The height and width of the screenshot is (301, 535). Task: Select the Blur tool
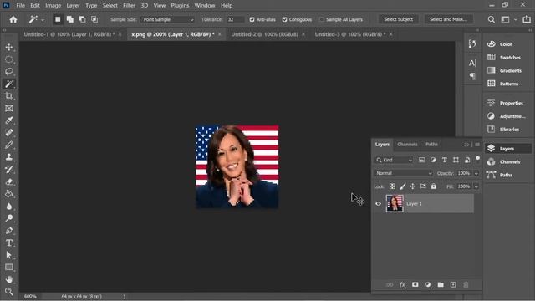[x=9, y=207]
